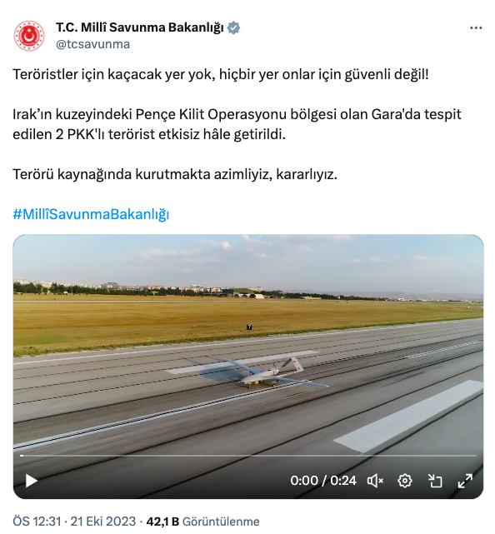This screenshot has width=495, height=534.
Task: Click the #MillîSavunmaBakanlığı hashtag
Action: click(x=91, y=214)
